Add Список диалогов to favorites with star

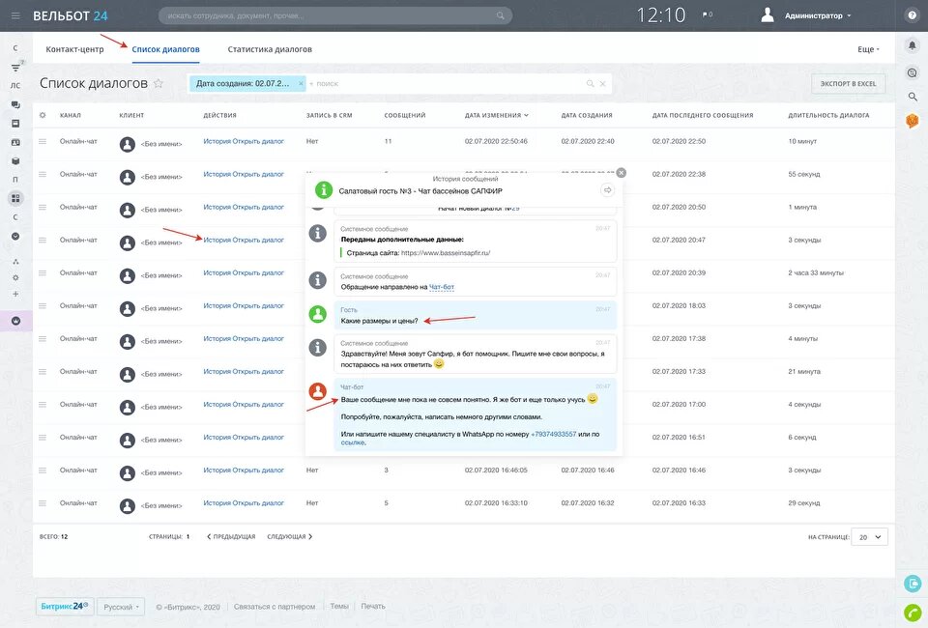click(x=158, y=83)
